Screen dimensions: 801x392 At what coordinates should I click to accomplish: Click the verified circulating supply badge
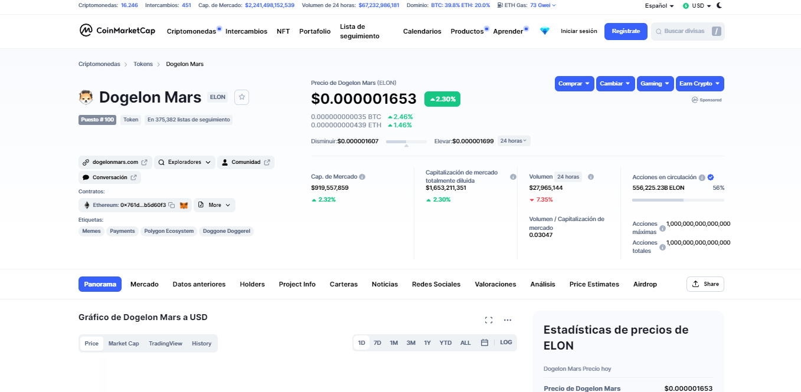(x=711, y=177)
